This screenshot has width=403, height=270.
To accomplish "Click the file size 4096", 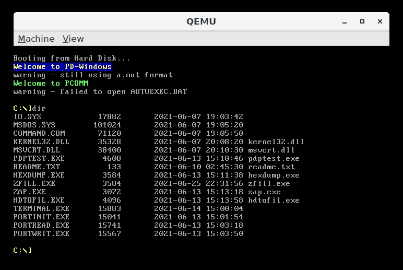I will tap(112, 201).
